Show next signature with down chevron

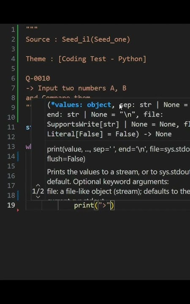(38, 197)
